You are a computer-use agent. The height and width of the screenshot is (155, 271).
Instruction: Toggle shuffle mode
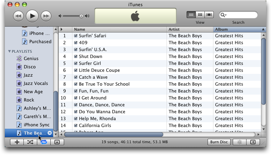point(30,142)
